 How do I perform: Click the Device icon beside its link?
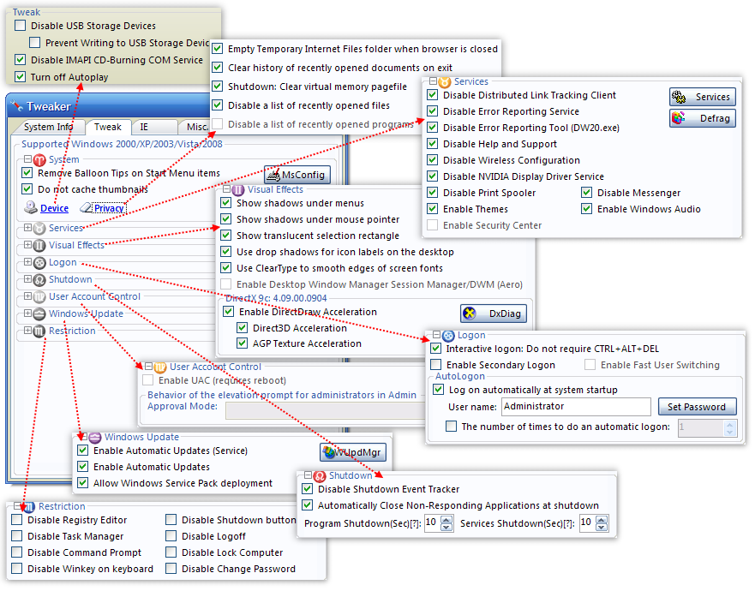pos(31,207)
